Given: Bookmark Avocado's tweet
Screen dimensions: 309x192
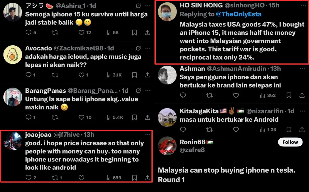Looking at the screenshot, I should pos(134,75).
